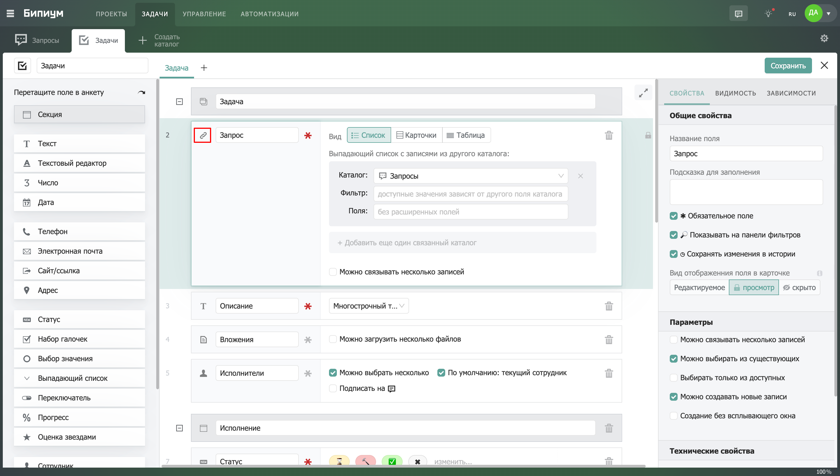Click the expand form arrows icon

tap(643, 93)
